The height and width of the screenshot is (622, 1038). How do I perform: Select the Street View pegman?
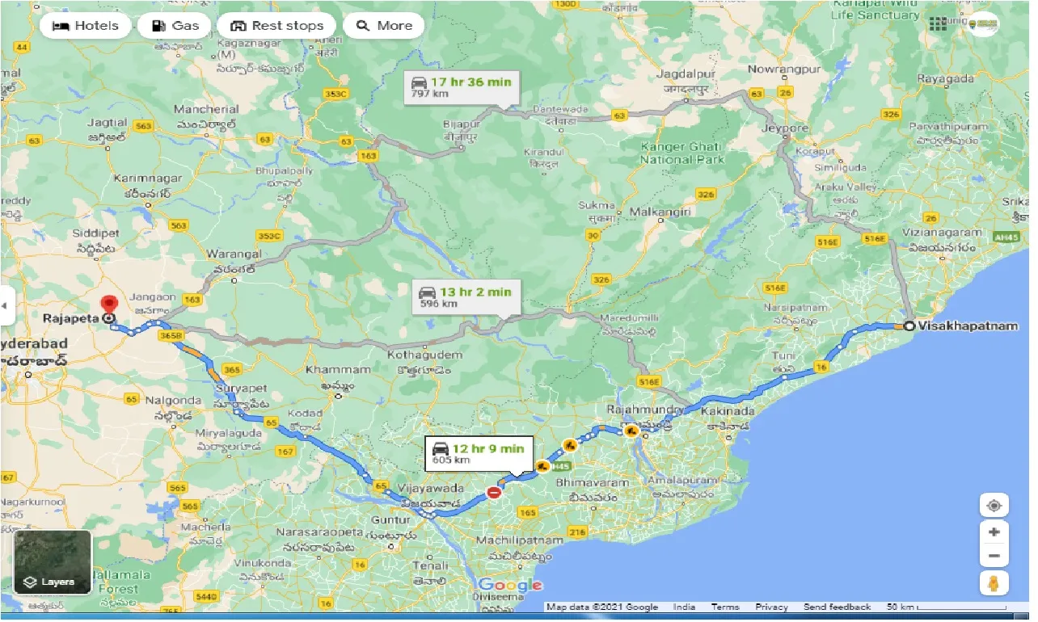click(994, 583)
